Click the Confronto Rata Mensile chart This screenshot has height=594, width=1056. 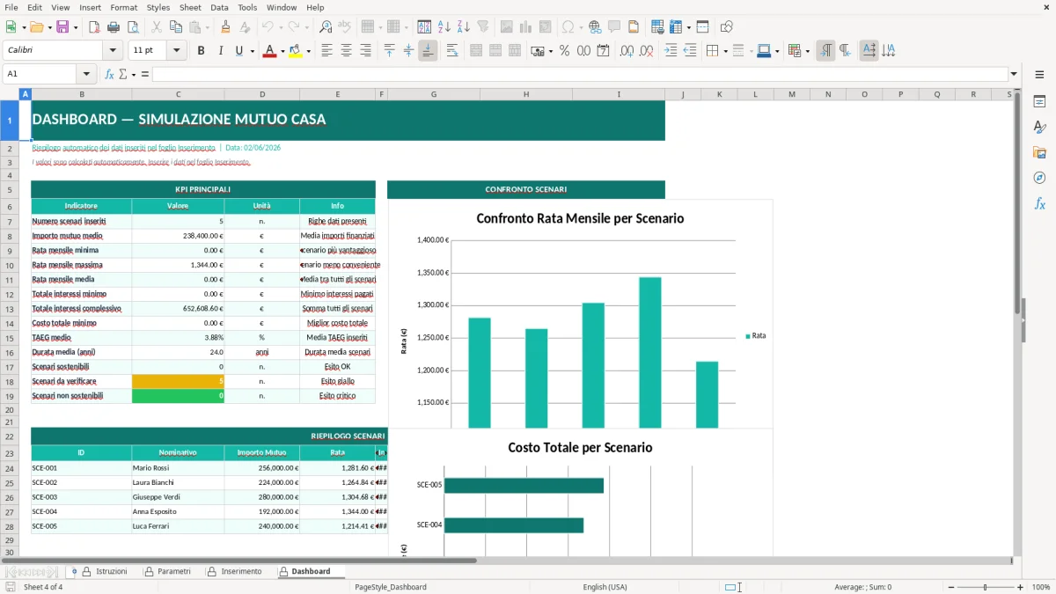pos(581,314)
